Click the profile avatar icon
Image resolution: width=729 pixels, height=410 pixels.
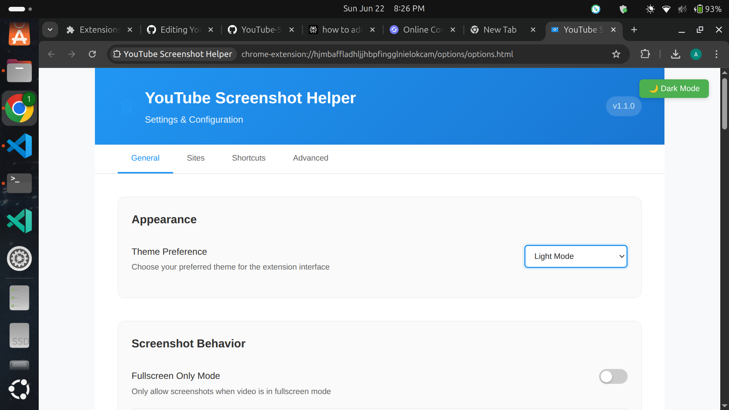(x=696, y=54)
